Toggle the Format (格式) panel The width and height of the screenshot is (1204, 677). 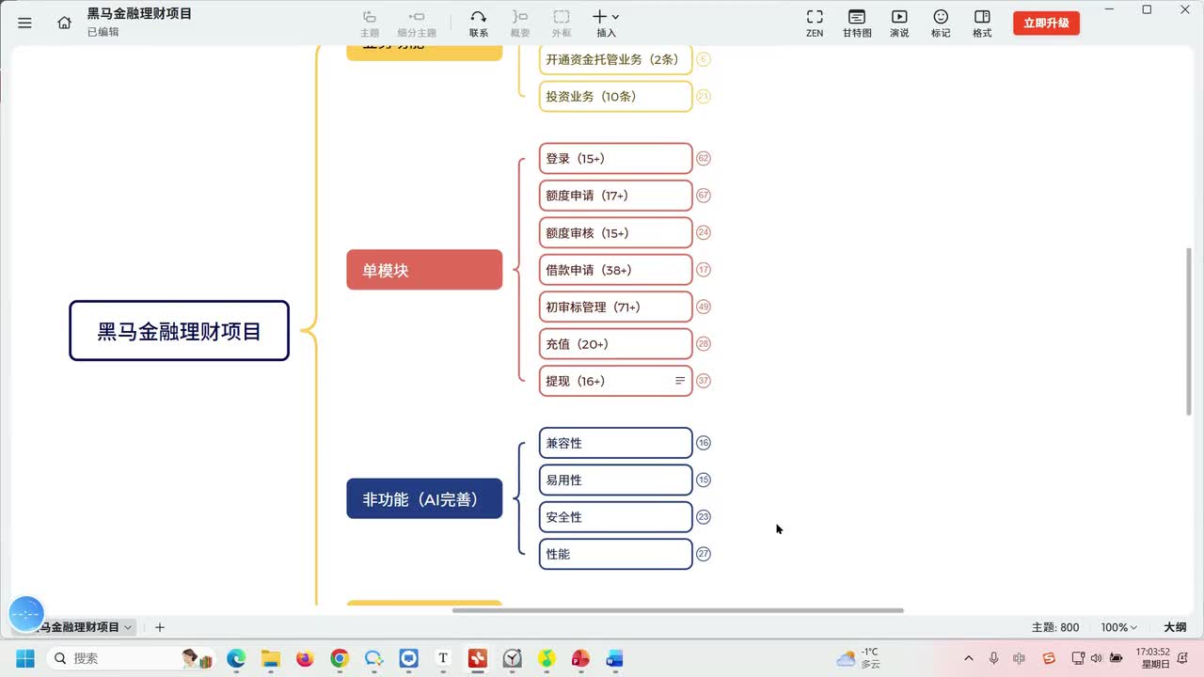(982, 24)
